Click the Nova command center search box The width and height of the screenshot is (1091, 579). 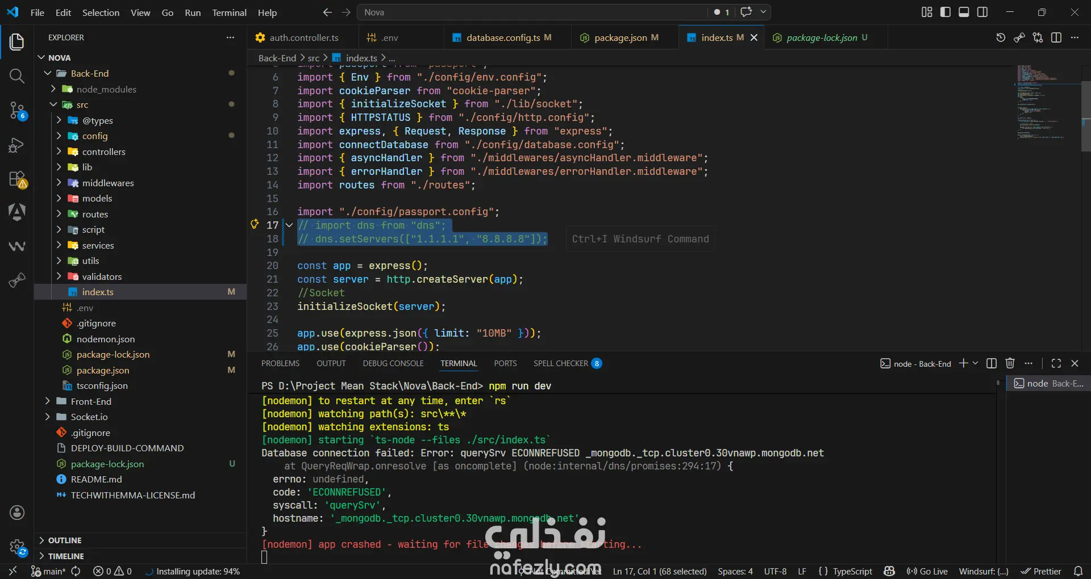point(532,12)
